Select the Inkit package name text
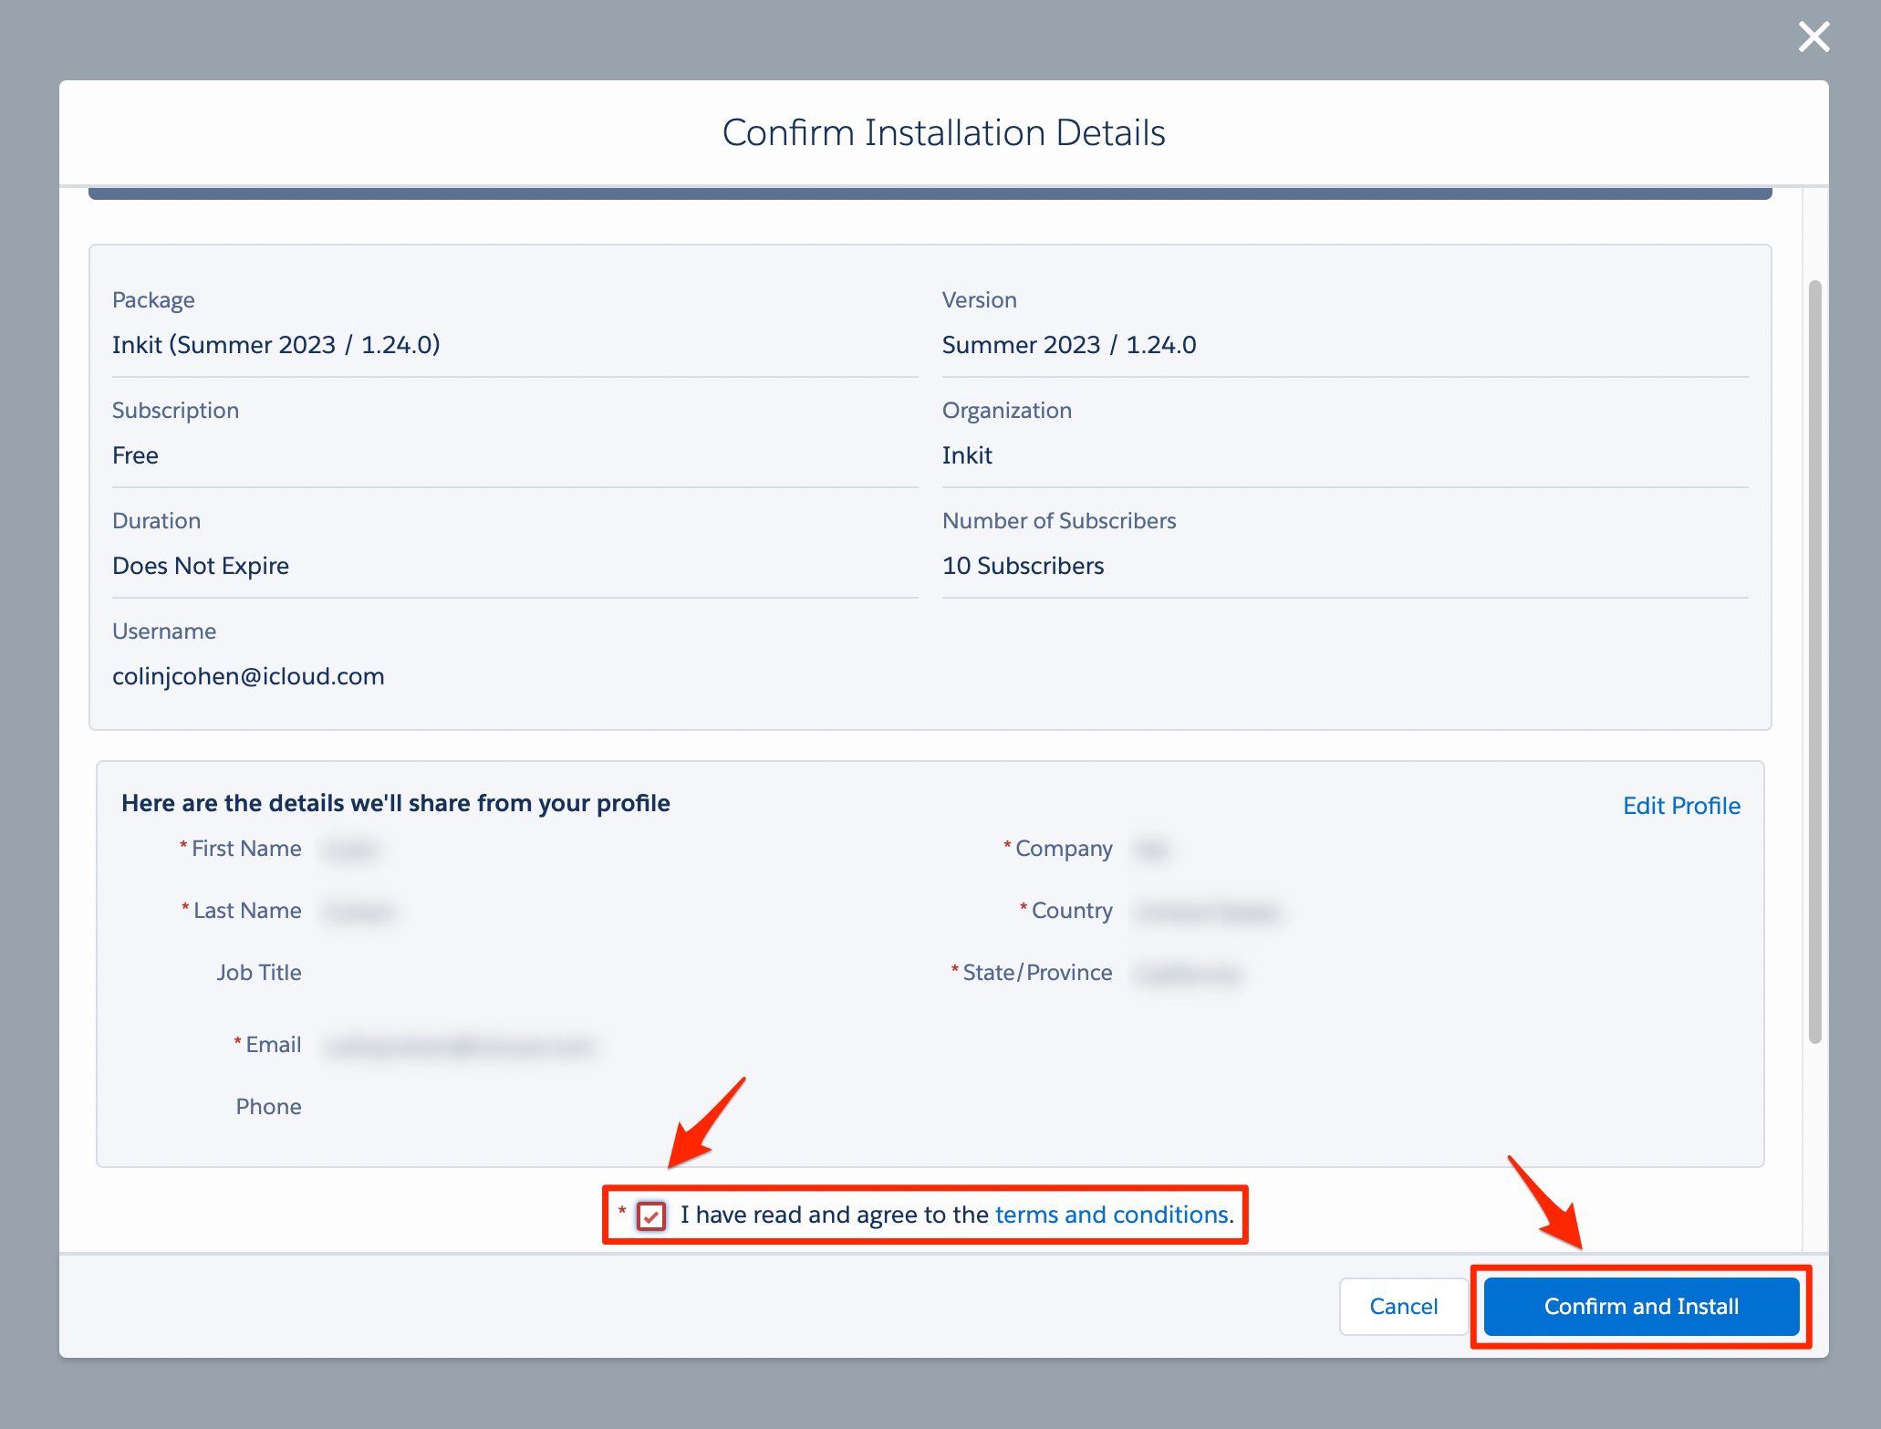The width and height of the screenshot is (1881, 1429). [275, 345]
